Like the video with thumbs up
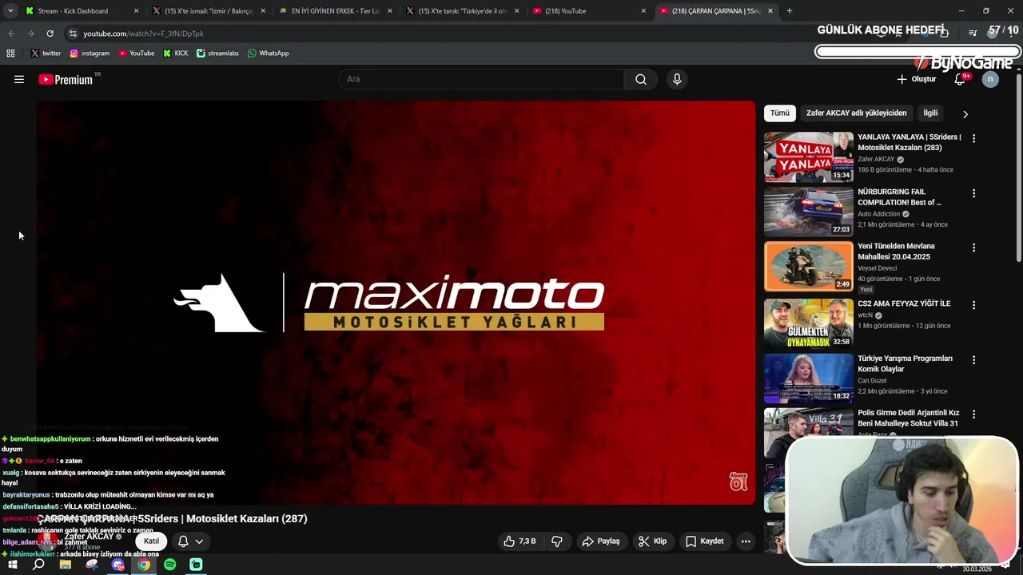Screen dimensions: 1023x575 pos(519,541)
